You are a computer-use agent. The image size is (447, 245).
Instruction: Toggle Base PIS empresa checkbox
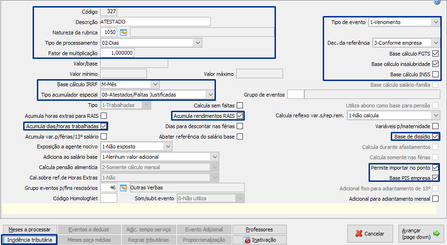pyautogui.click(x=435, y=178)
